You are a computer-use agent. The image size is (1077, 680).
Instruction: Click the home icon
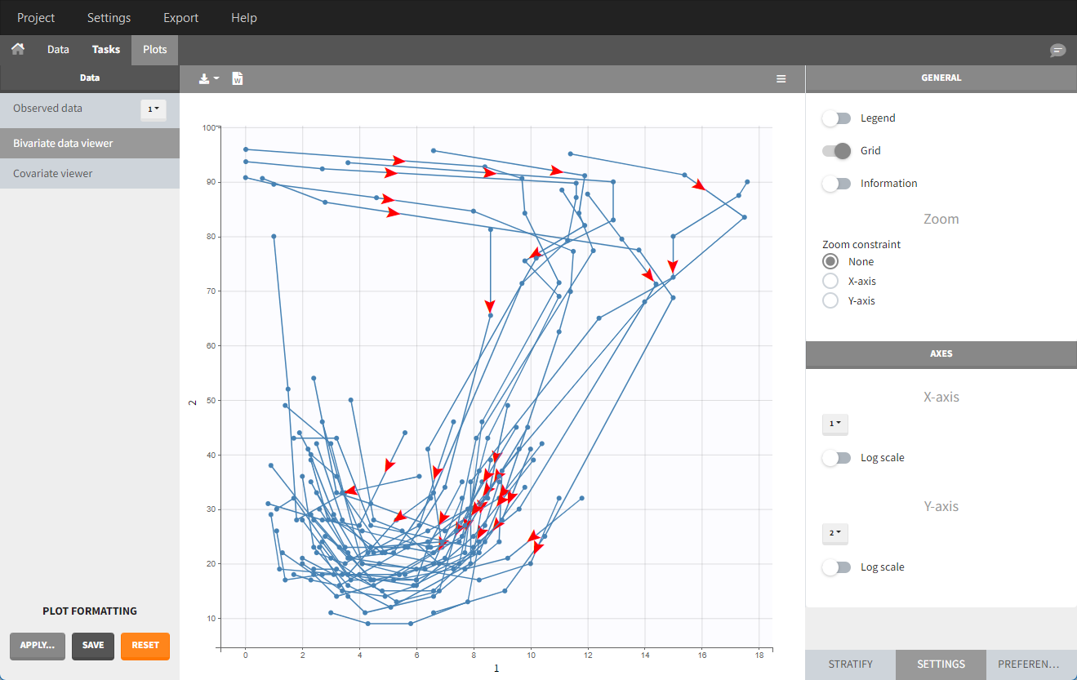pyautogui.click(x=17, y=49)
